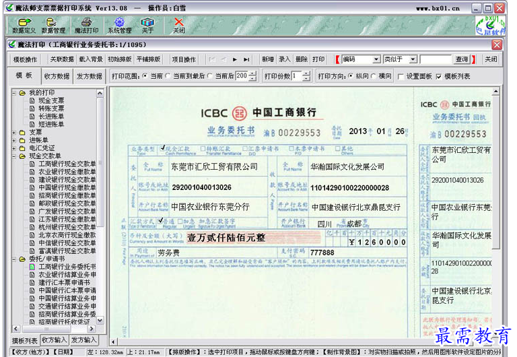This screenshot has width=517, height=357.
Task: Toggle 模板列表 checkbox
Action: 438,77
